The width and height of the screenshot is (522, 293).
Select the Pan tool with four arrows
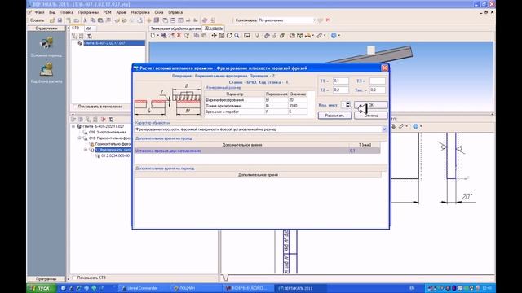pos(214,36)
